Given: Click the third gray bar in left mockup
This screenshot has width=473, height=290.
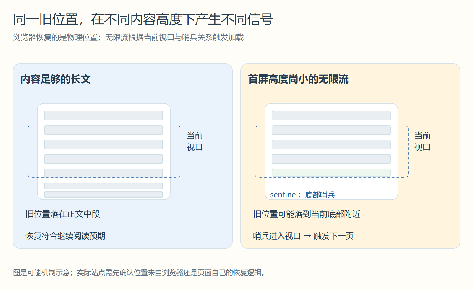Looking at the screenshot, I should [x=103, y=144].
